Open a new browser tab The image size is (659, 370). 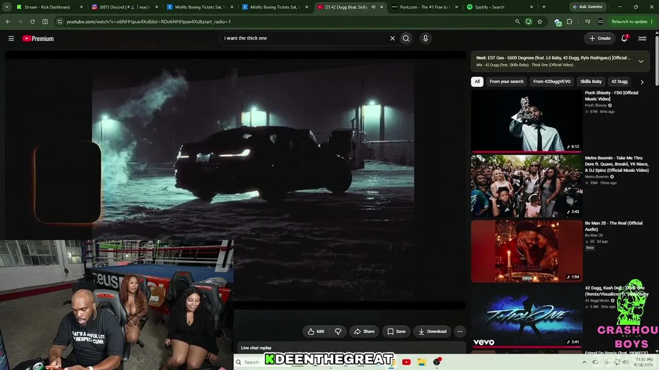click(544, 7)
